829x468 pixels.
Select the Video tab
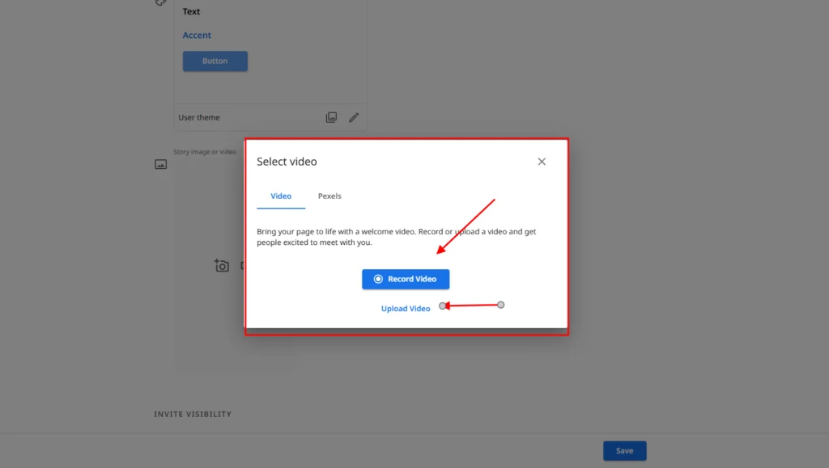(281, 196)
